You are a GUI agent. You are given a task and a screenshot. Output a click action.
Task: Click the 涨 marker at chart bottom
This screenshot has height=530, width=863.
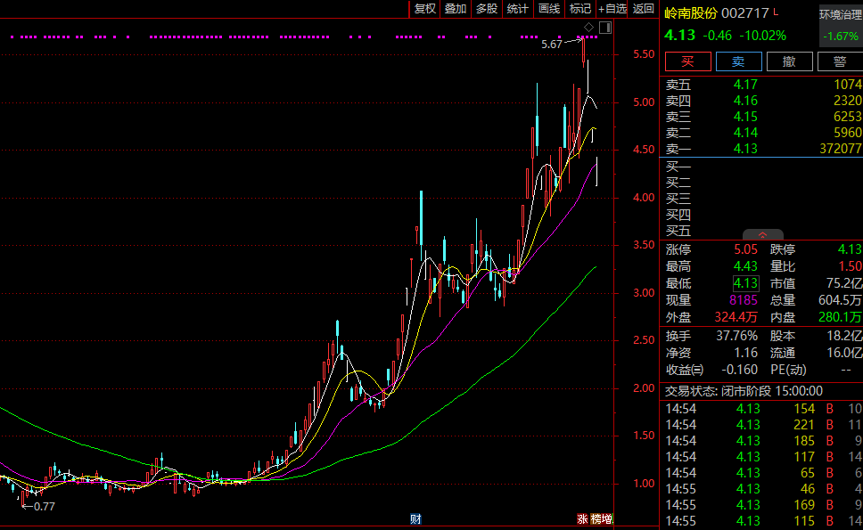pyautogui.click(x=582, y=519)
